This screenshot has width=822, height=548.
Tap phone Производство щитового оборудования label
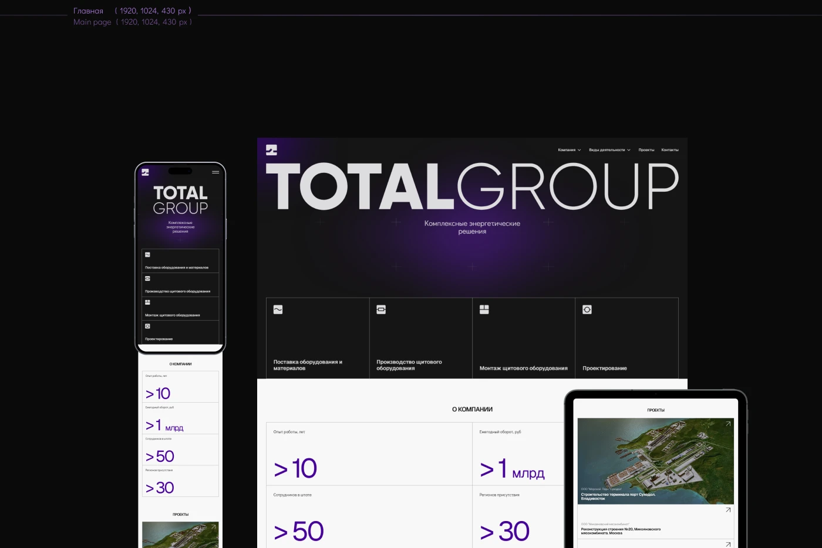click(x=177, y=291)
